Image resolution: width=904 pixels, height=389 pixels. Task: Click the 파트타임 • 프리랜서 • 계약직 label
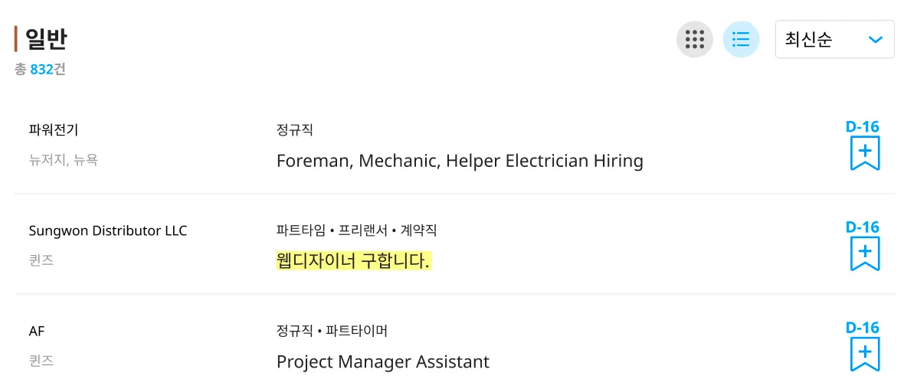(356, 230)
